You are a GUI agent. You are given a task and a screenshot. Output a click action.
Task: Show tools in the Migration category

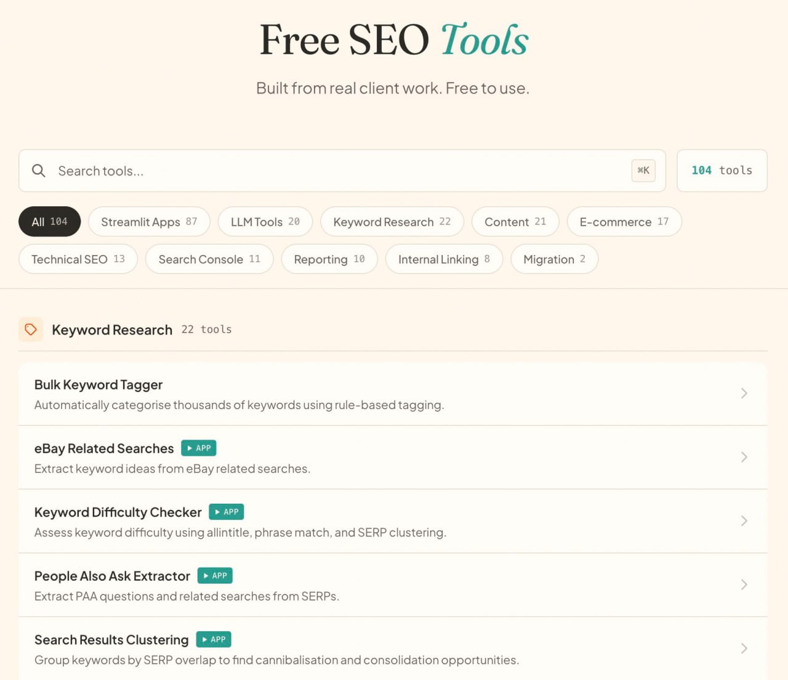554,259
